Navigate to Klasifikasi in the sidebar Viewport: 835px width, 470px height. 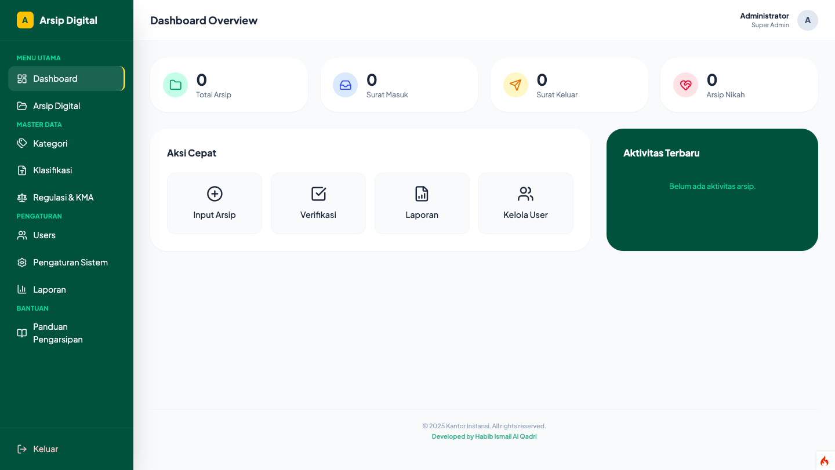pos(52,170)
